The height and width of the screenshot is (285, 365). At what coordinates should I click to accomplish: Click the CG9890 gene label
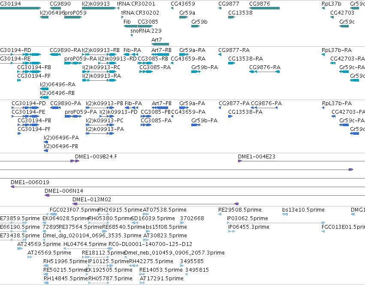click(60, 4)
